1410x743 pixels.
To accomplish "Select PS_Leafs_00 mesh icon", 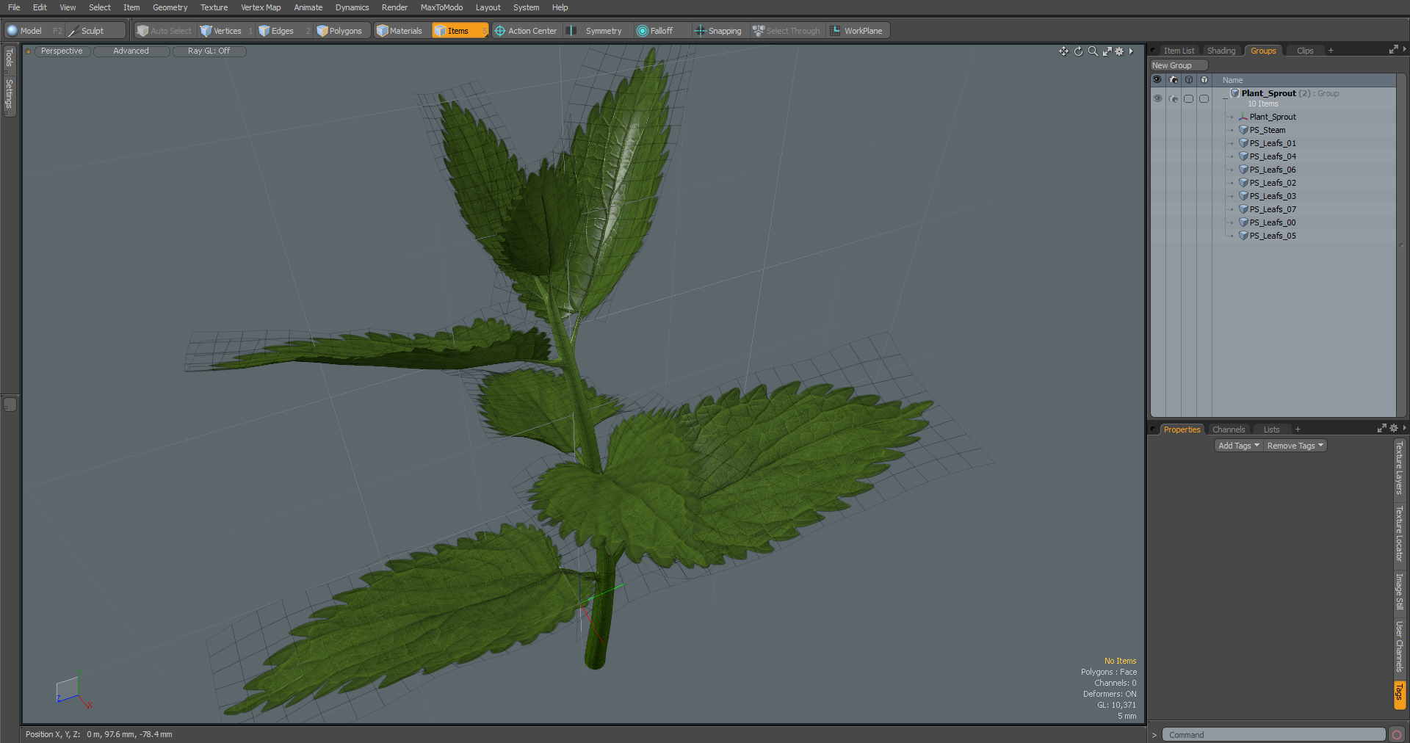I will point(1243,222).
